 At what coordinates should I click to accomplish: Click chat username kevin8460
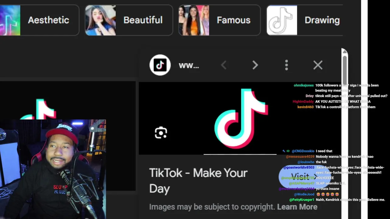click(306, 107)
